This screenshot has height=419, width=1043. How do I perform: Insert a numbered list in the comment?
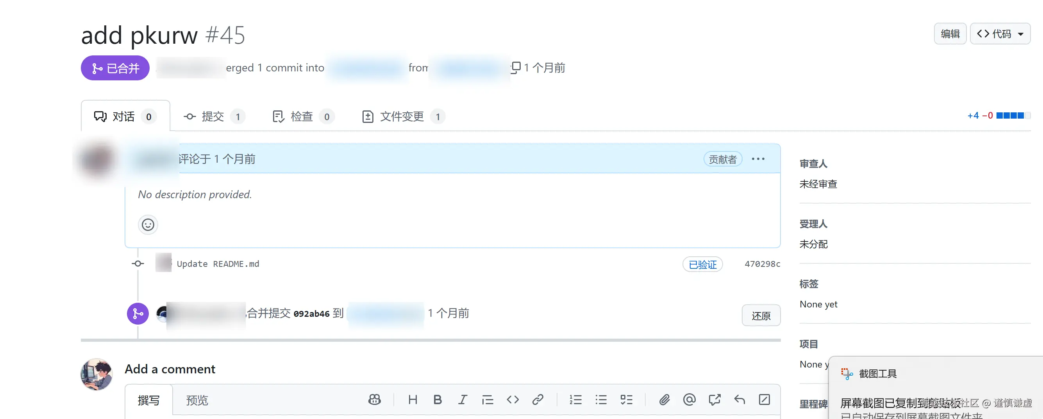click(576, 399)
